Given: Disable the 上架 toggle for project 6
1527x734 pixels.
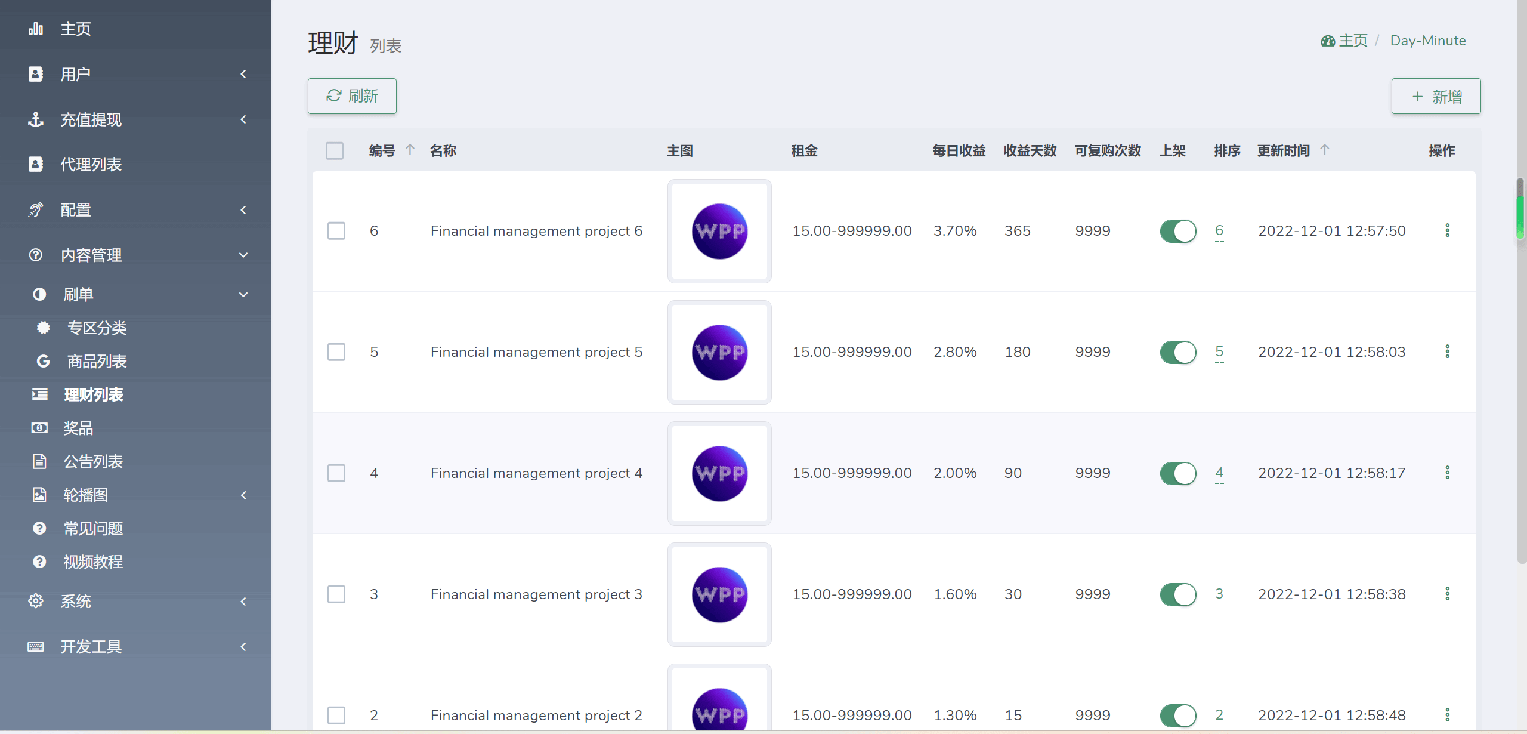Looking at the screenshot, I should [x=1177, y=231].
